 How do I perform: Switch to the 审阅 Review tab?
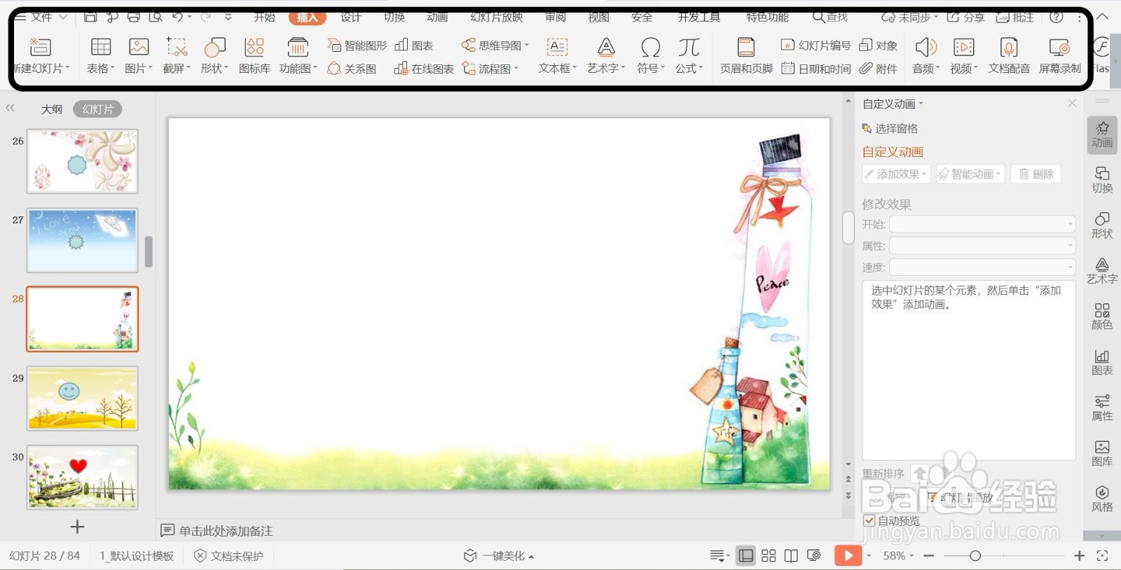pyautogui.click(x=556, y=17)
